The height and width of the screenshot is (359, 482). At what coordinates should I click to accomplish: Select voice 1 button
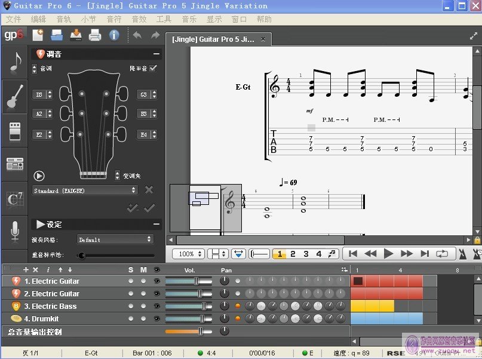point(280,254)
